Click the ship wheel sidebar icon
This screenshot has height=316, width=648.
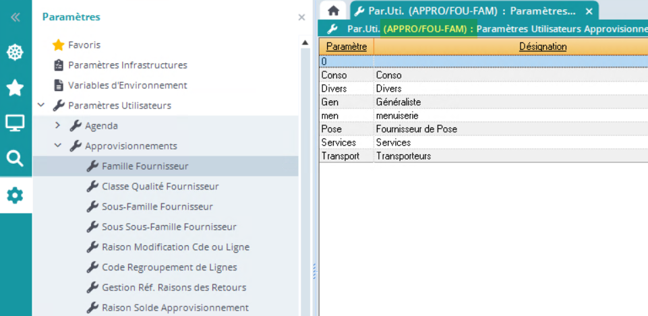click(x=15, y=53)
